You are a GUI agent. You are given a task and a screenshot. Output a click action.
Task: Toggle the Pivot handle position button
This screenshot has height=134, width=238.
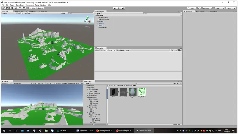click(32, 8)
